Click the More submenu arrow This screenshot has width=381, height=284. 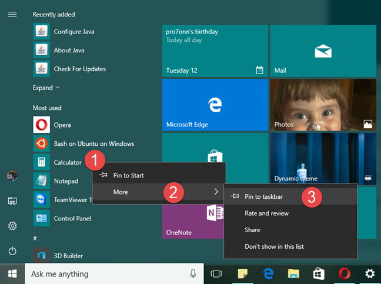click(x=216, y=192)
